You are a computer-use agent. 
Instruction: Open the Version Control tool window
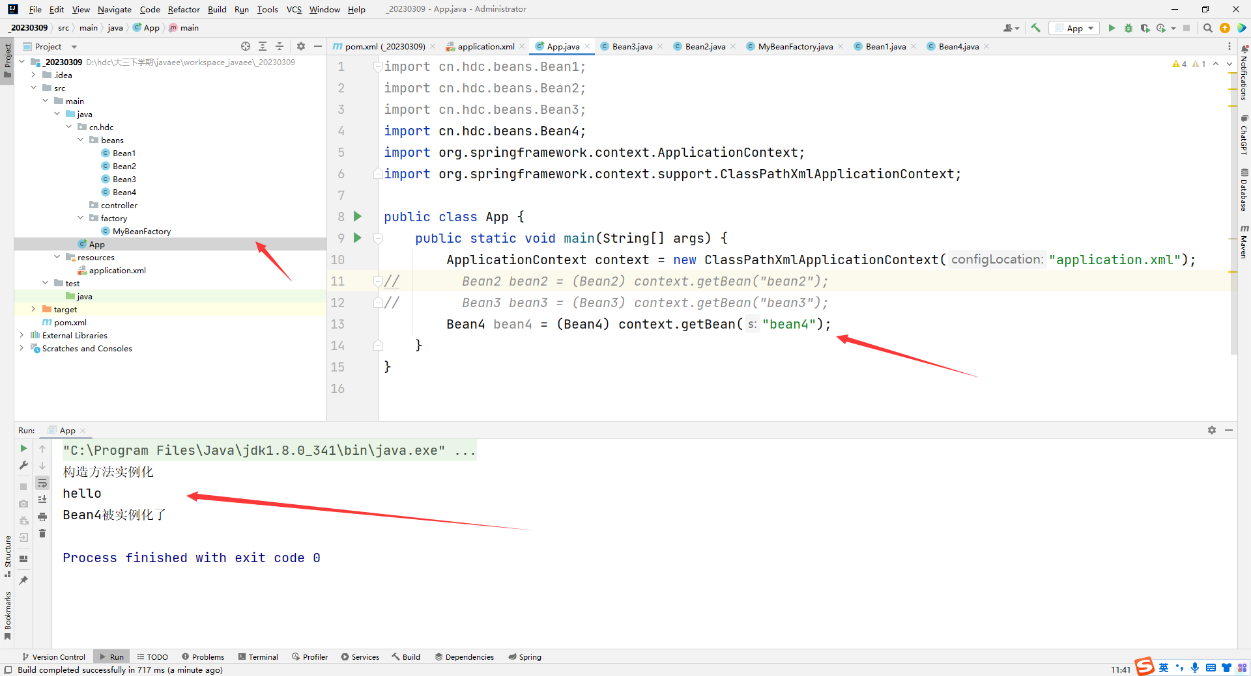(54, 657)
